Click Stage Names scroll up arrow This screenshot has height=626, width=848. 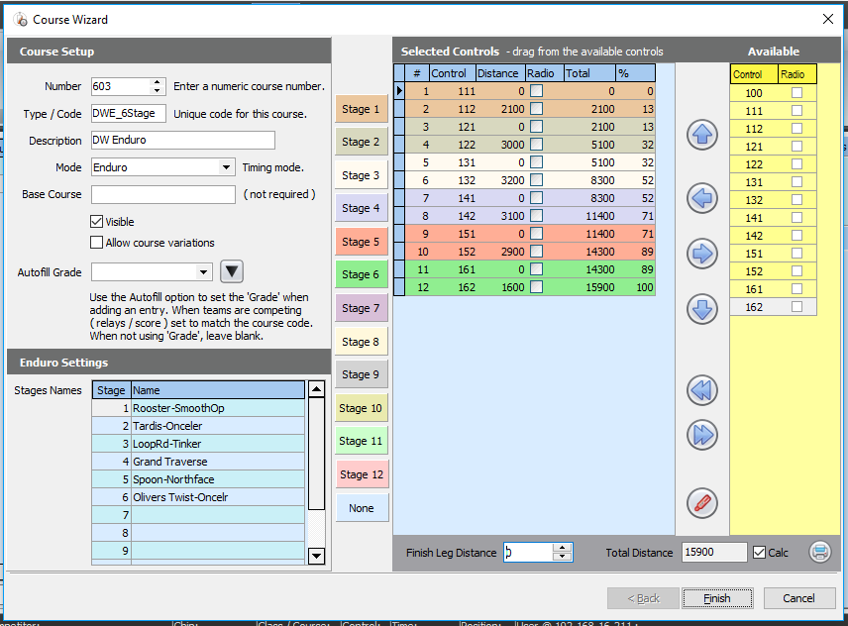[316, 389]
